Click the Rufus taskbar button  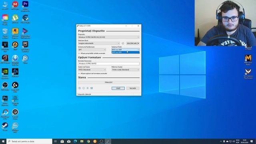108,141
